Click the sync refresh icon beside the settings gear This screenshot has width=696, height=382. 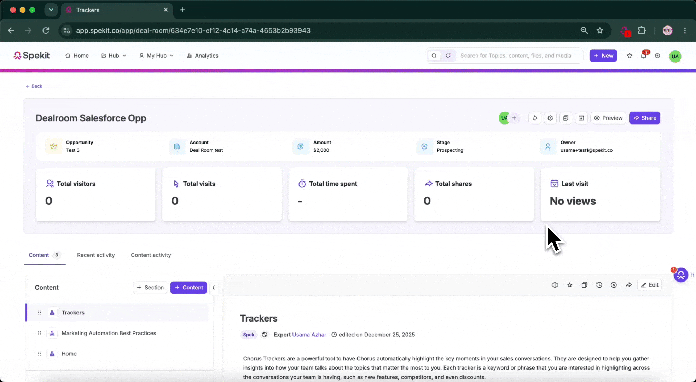(x=535, y=118)
